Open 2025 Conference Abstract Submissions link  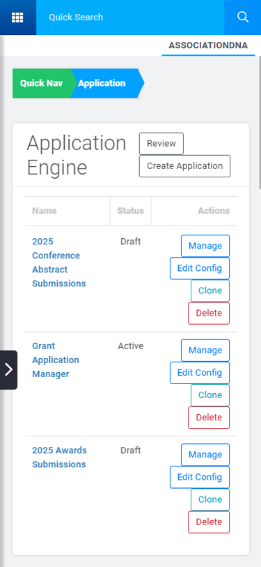point(59,262)
